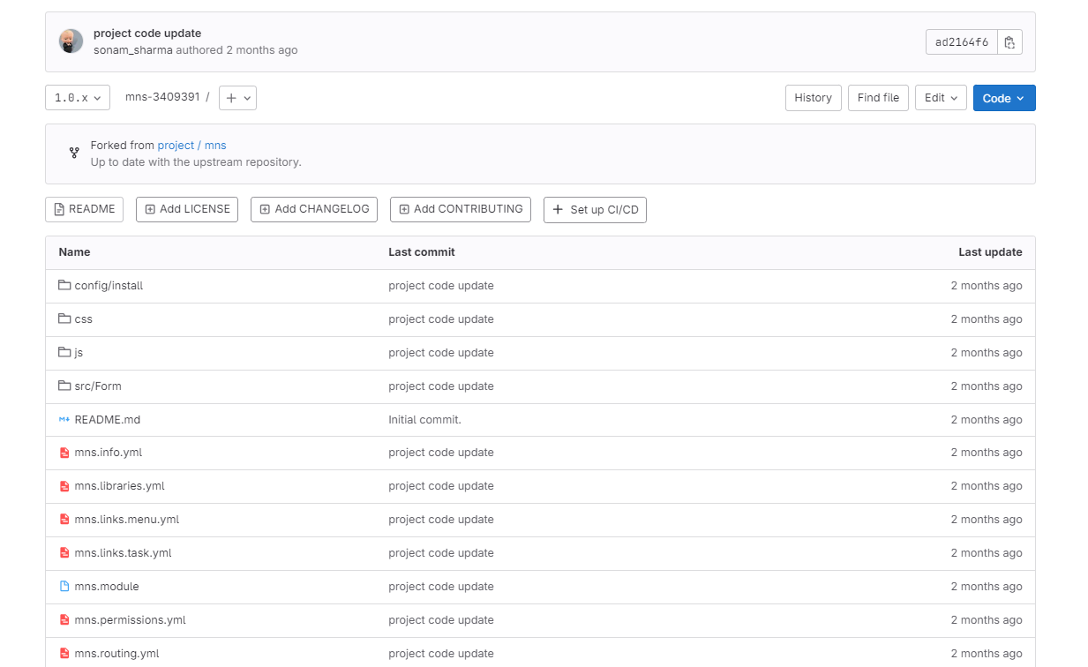Image resolution: width=1088 pixels, height=667 pixels.
Task: Click the mns.module file icon
Action: [64, 587]
